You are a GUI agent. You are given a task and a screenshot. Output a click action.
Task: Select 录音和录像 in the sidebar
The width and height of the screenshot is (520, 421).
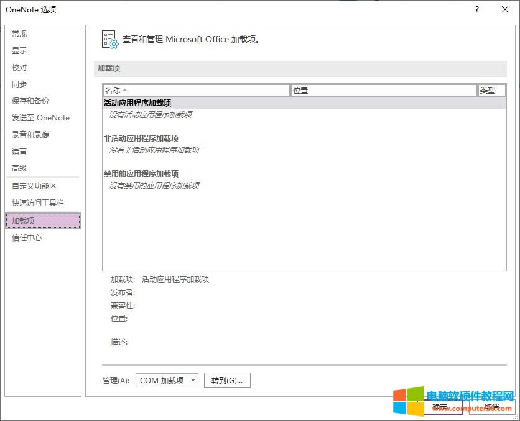pos(31,134)
